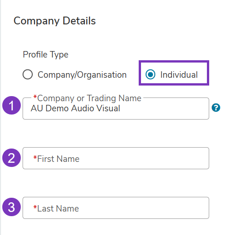Click the First Name placeholder text
Screen dimensions: 235x235
tap(59, 159)
